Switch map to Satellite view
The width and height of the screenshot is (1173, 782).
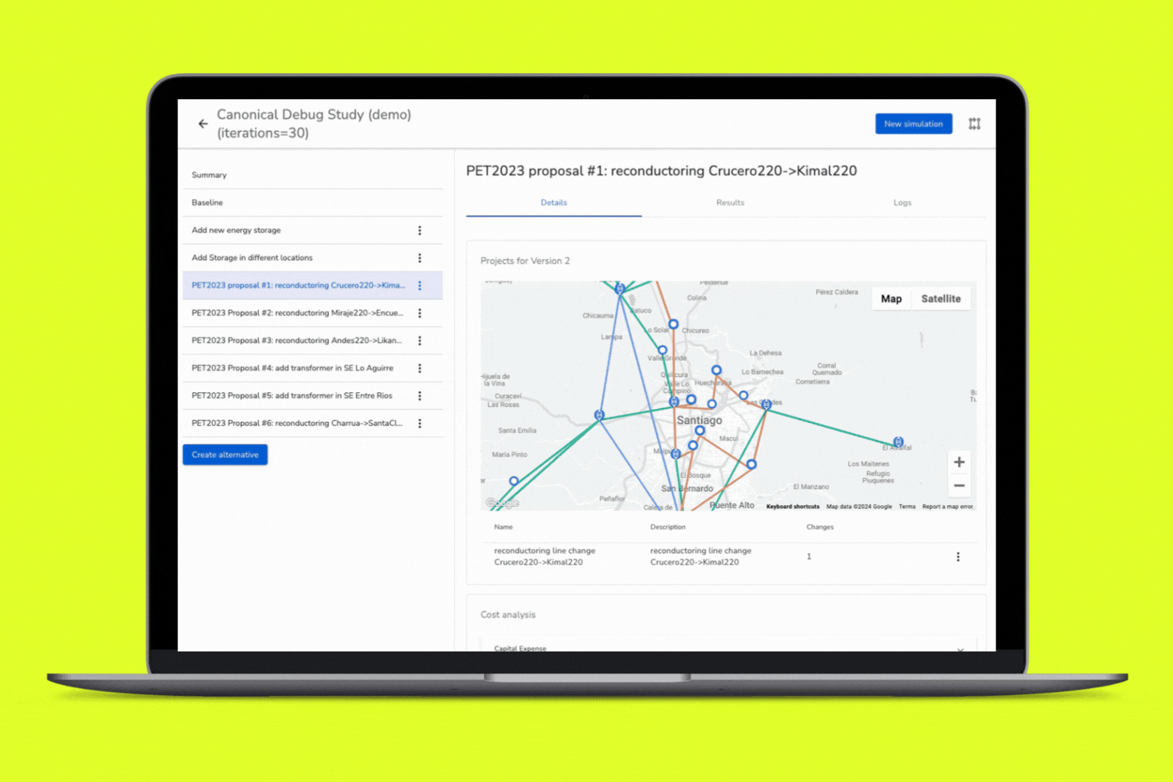[940, 299]
